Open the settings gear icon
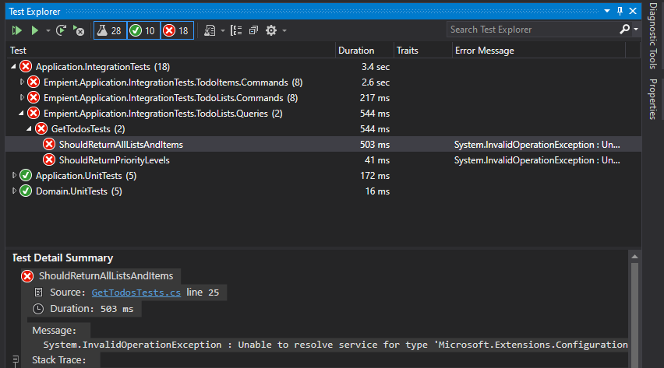Image resolution: width=664 pixels, height=368 pixels. [271, 30]
